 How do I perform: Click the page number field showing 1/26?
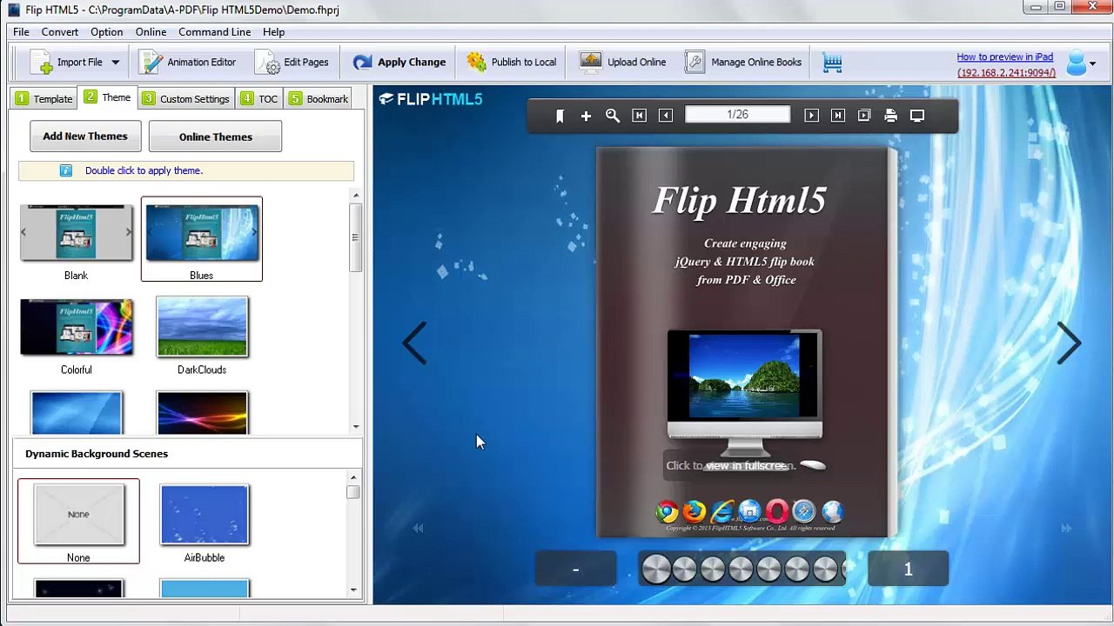(x=738, y=115)
